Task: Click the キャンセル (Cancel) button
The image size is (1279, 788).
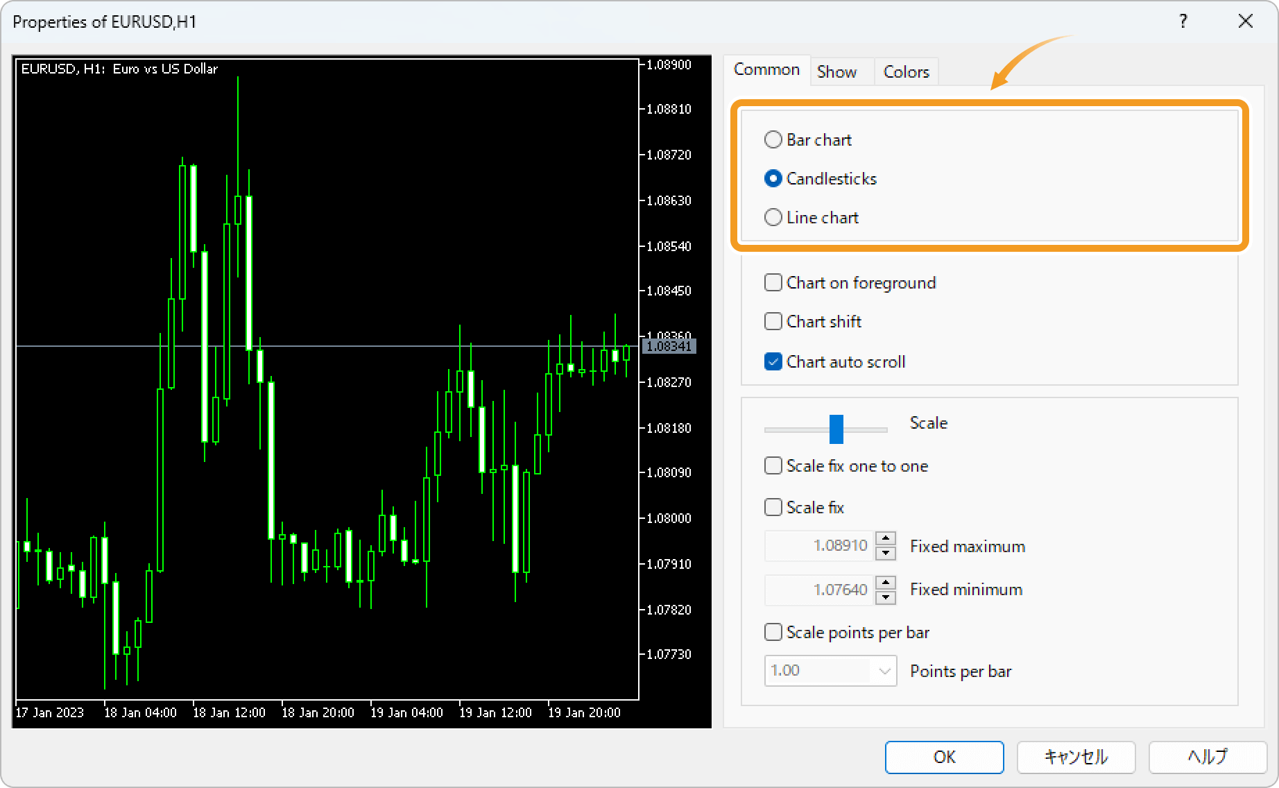Action: click(1076, 757)
